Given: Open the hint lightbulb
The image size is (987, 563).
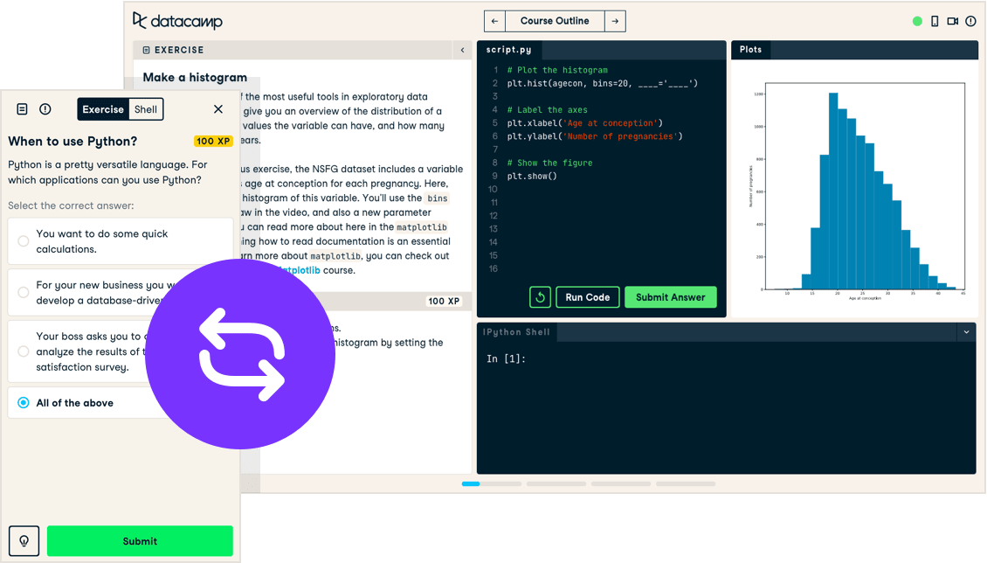Looking at the screenshot, I should (x=23, y=540).
